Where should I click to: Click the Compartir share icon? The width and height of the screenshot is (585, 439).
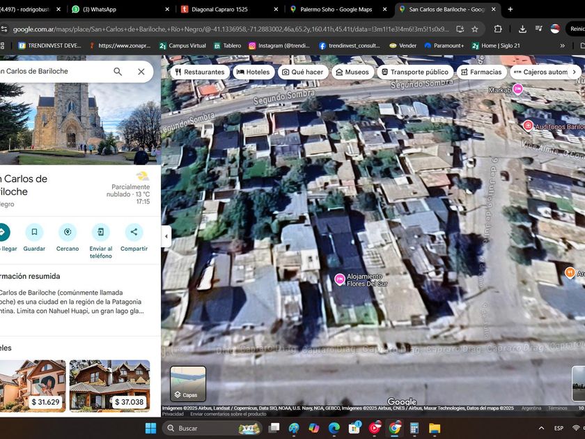(x=134, y=233)
